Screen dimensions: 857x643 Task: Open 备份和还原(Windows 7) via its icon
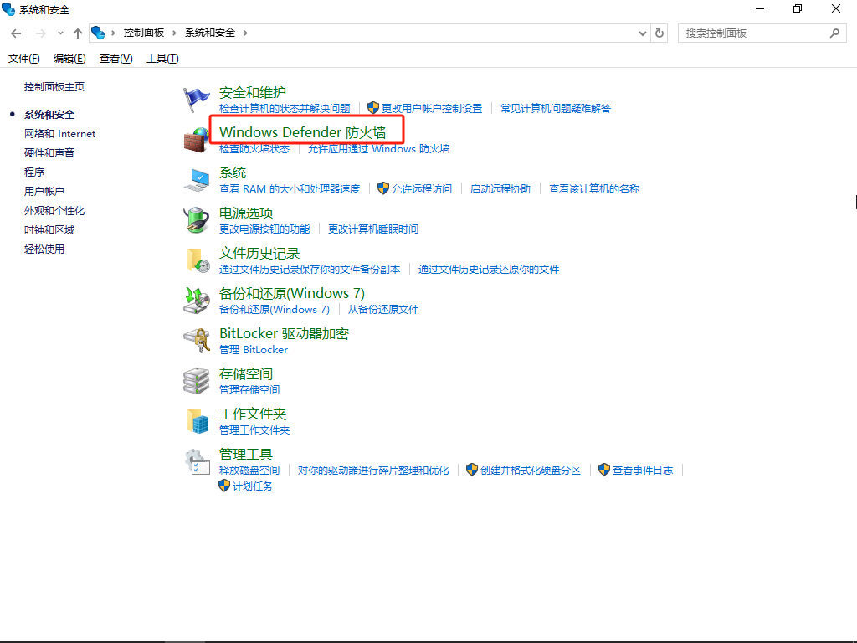click(x=197, y=298)
